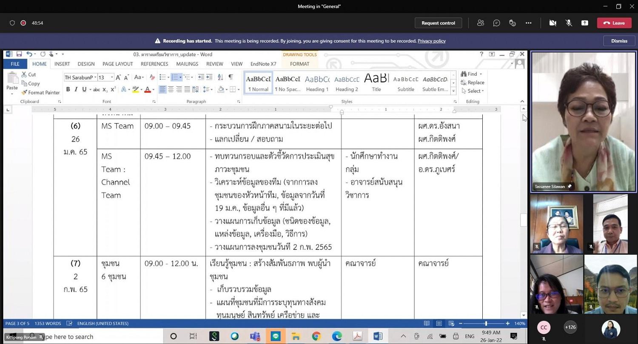
Task: Open the Privacy policy link
Action: (x=431, y=41)
